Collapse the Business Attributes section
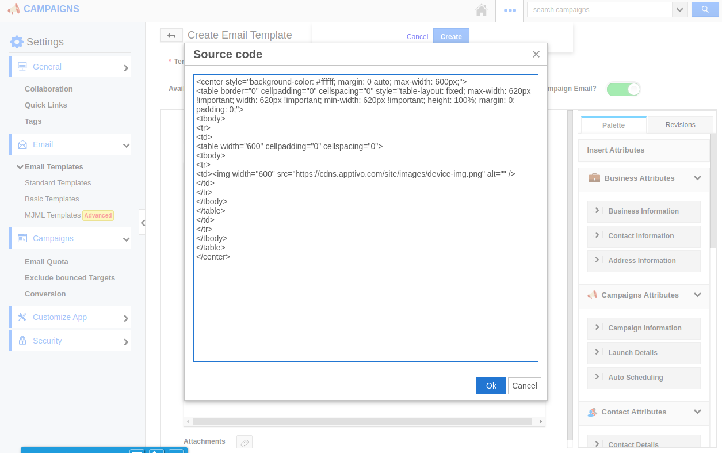Viewport: 722px width, 453px height. (698, 178)
